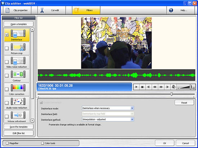Click the scissors Cut-edit icon
Viewport: 198px width, 148px height.
[x=42, y=10]
